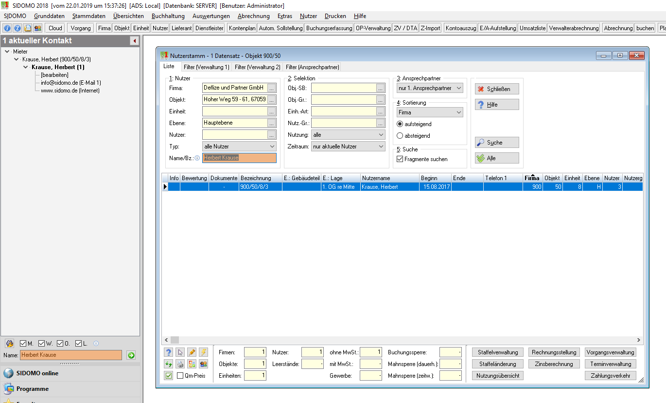Click the lightning bolt icon in Nutzerstamm footer
The height and width of the screenshot is (403, 666).
tap(204, 352)
